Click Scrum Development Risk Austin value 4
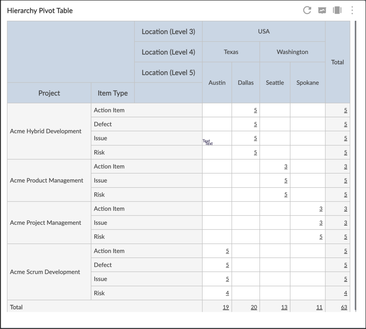 point(227,293)
